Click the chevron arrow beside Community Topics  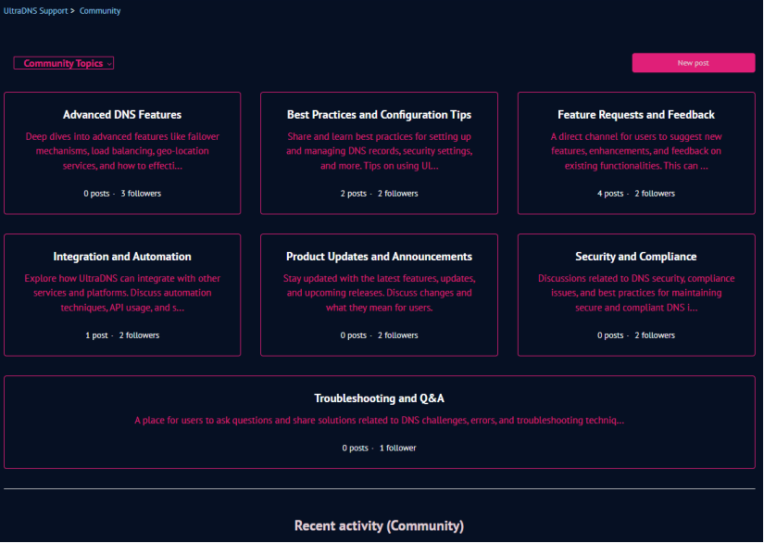coord(109,64)
